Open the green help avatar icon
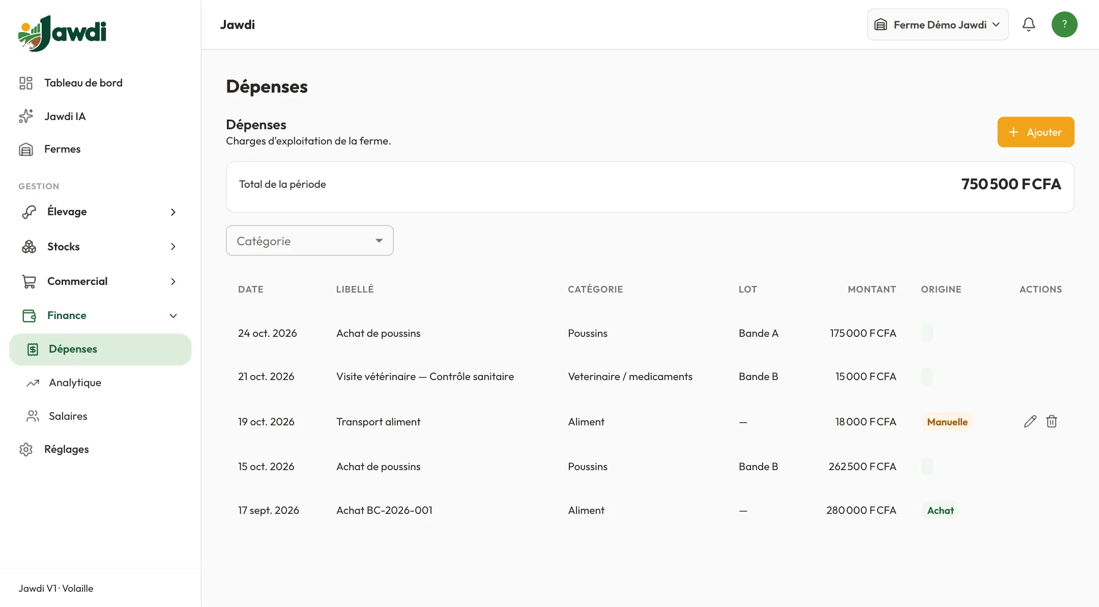 [x=1064, y=24]
